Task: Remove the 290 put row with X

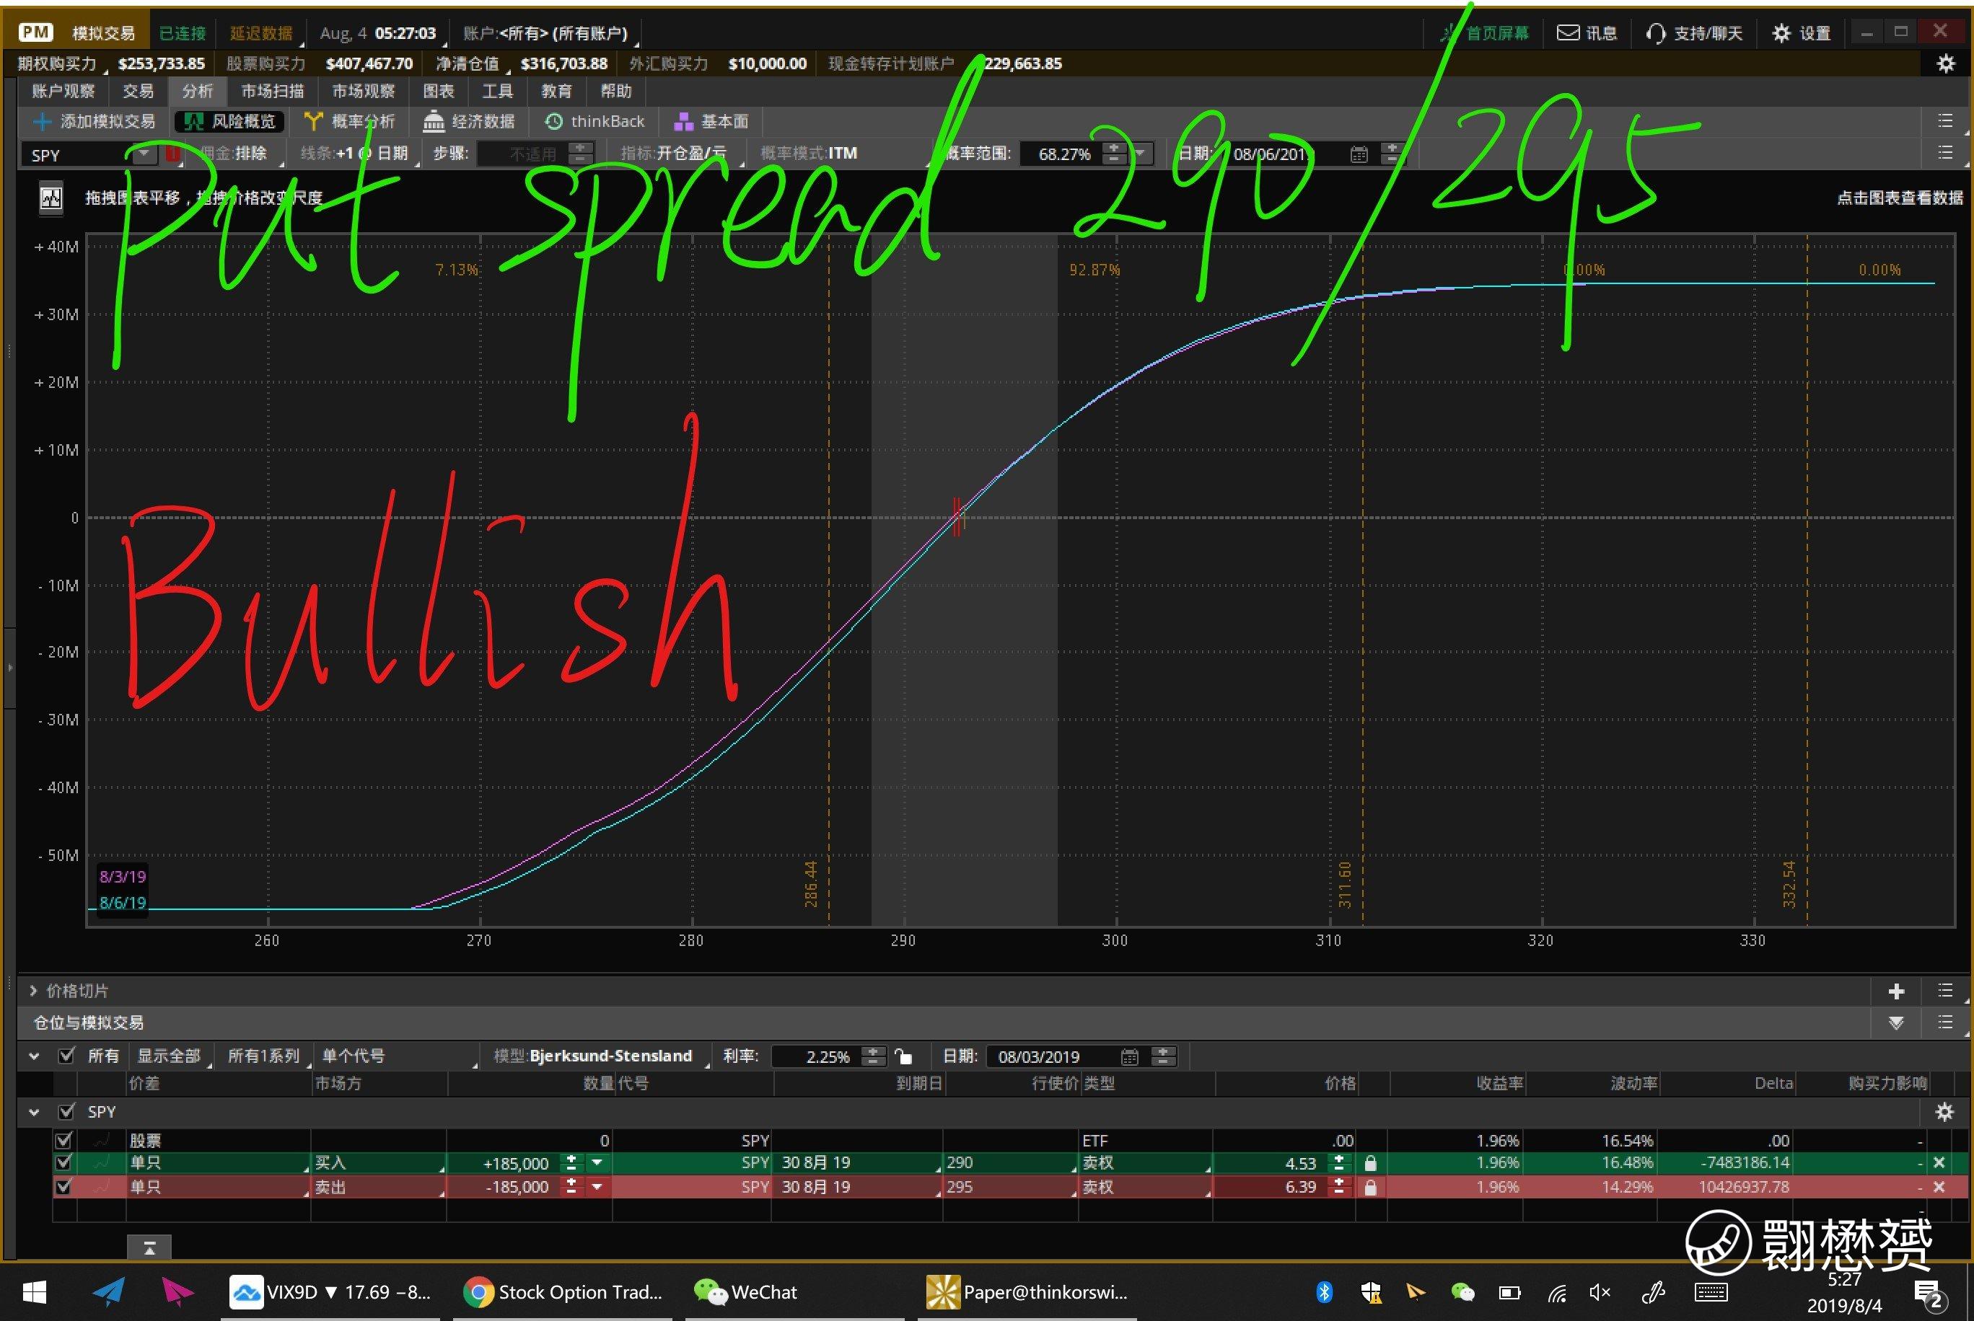Action: click(1938, 1162)
